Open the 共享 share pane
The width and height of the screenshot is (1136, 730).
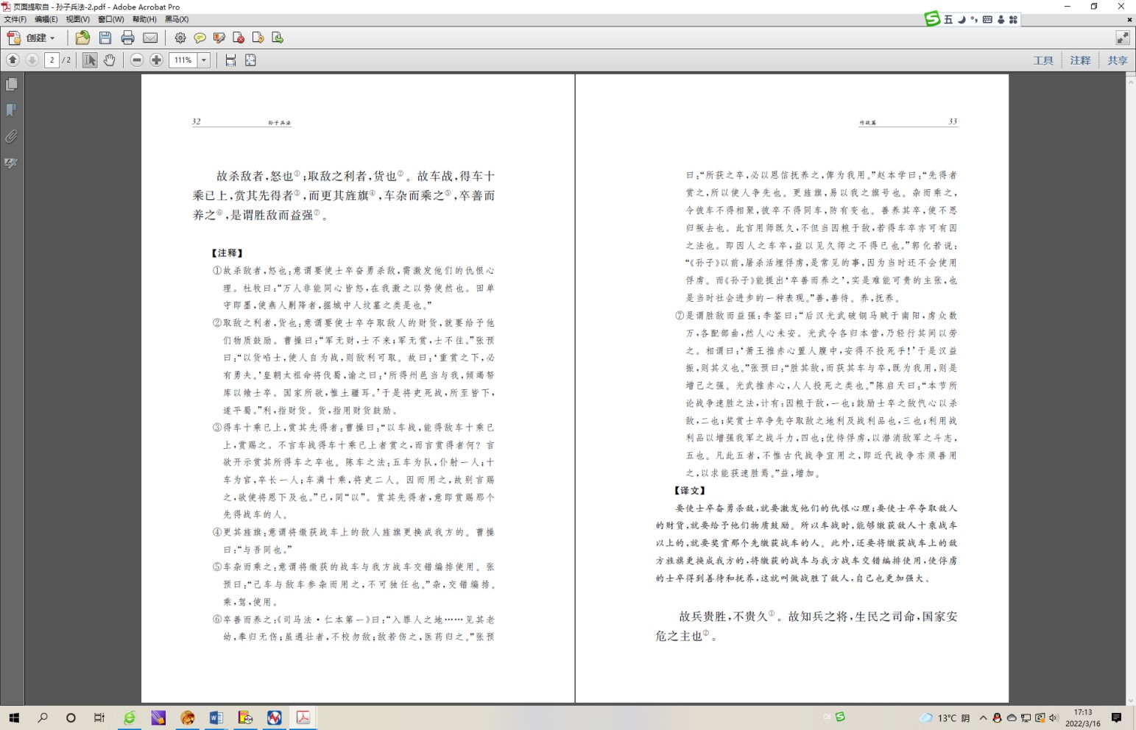[x=1118, y=60]
